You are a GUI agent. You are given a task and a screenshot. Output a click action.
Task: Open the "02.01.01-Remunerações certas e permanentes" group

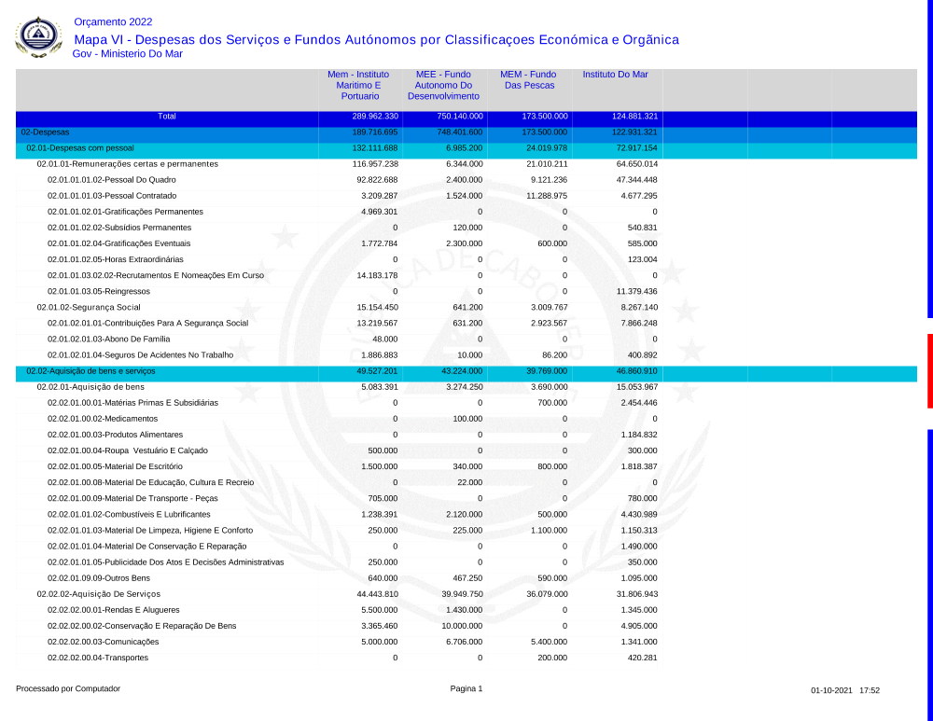tap(127, 164)
